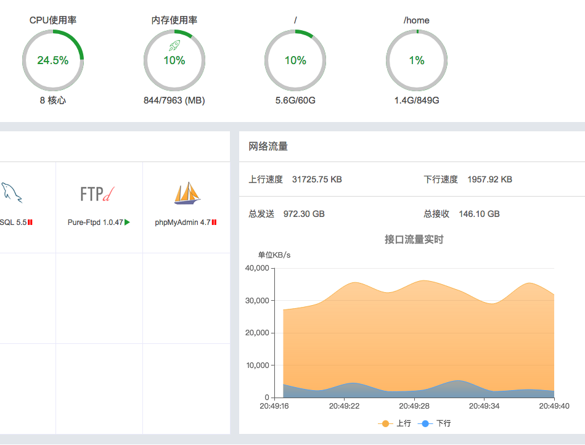Open the phpMyAdmin sailboat icon

pyautogui.click(x=187, y=193)
